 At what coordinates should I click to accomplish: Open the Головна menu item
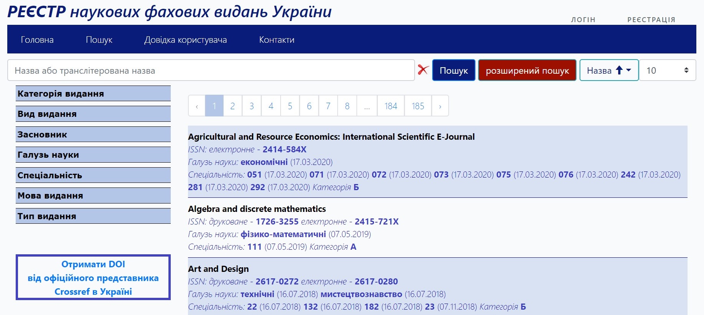coord(37,40)
